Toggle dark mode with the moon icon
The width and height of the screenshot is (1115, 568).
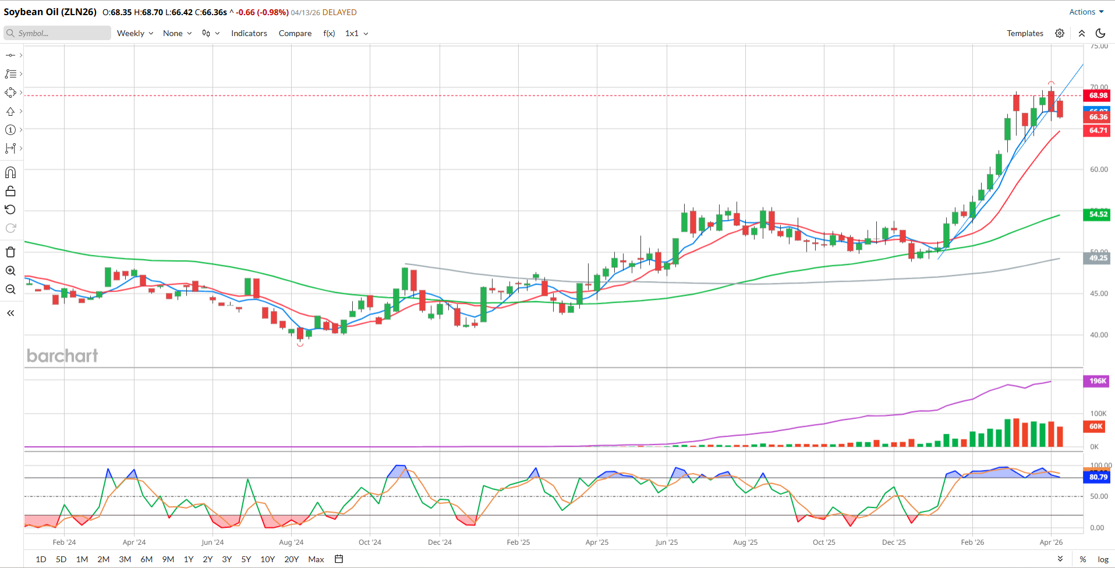point(1100,33)
